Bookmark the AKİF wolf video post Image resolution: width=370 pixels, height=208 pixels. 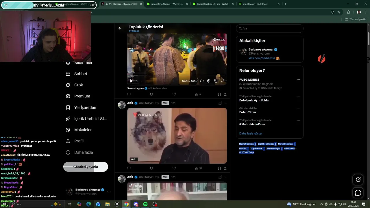pyautogui.click(x=219, y=168)
